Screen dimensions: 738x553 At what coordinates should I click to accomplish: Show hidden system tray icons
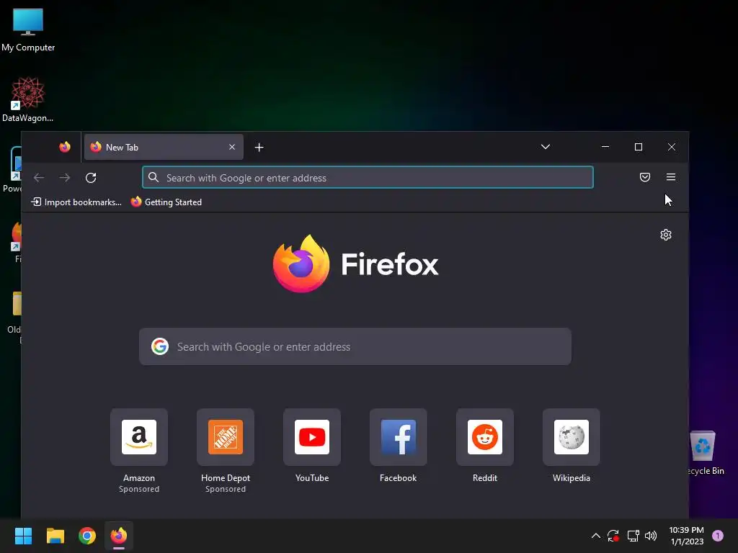click(595, 536)
